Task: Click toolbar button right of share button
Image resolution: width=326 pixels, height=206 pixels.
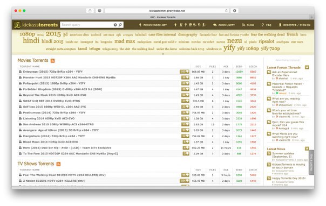Action: point(99,11)
